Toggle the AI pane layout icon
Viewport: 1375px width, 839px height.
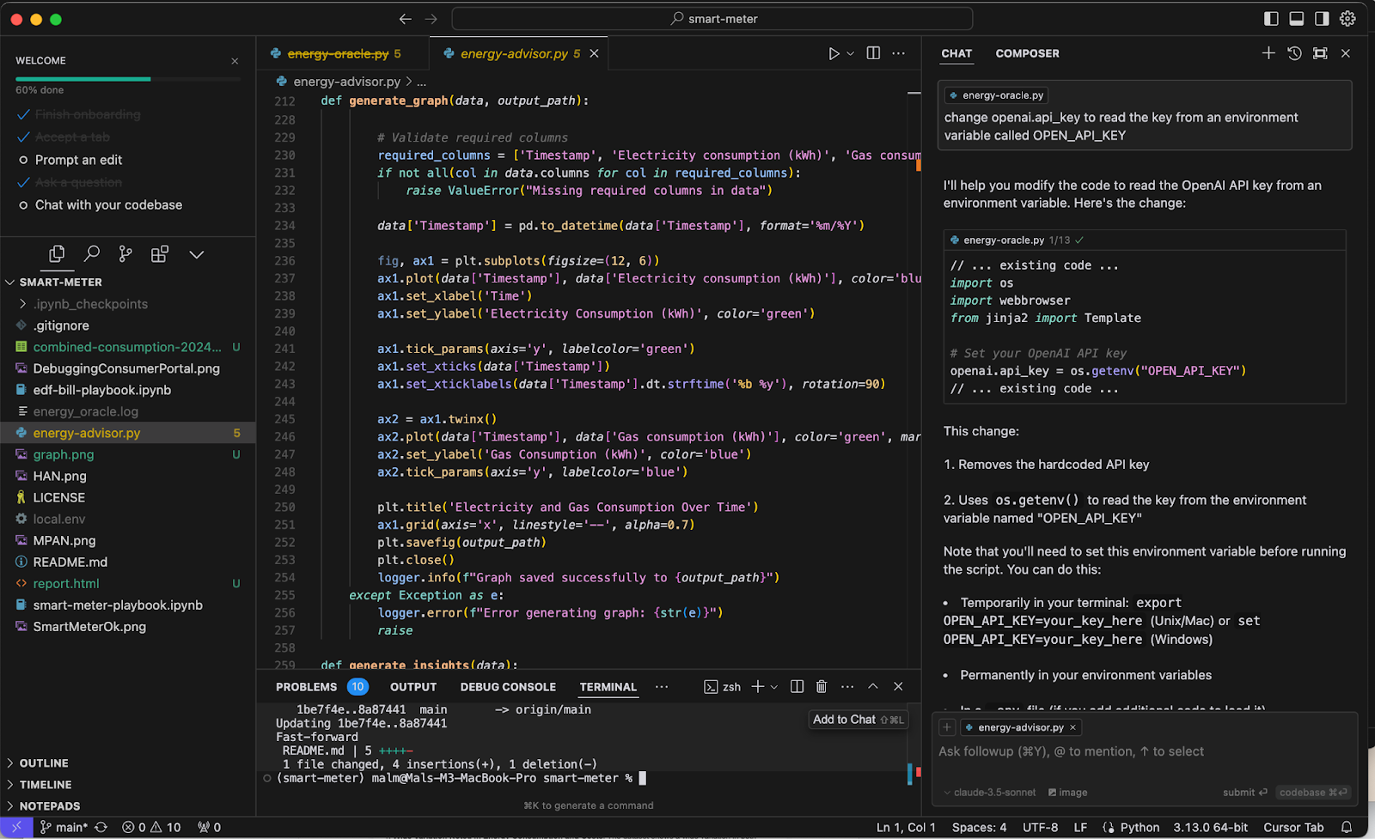(x=1322, y=19)
